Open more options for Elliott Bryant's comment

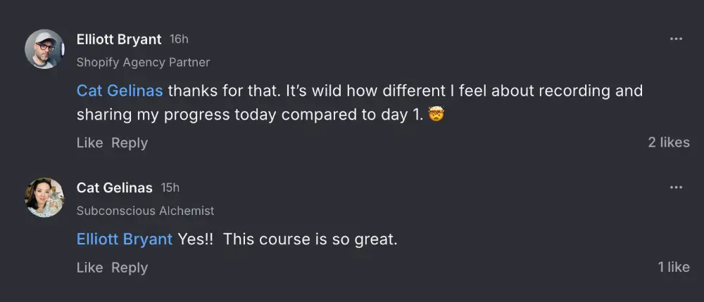pos(676,39)
